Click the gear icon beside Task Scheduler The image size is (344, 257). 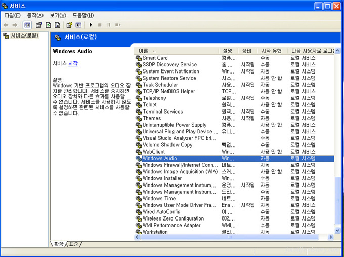point(139,85)
